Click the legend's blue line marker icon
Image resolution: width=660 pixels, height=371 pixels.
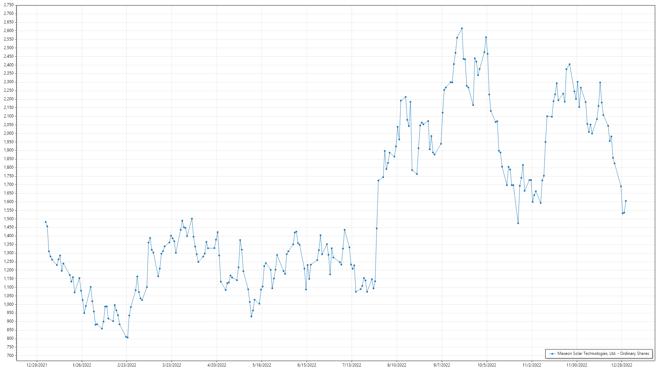[552, 353]
